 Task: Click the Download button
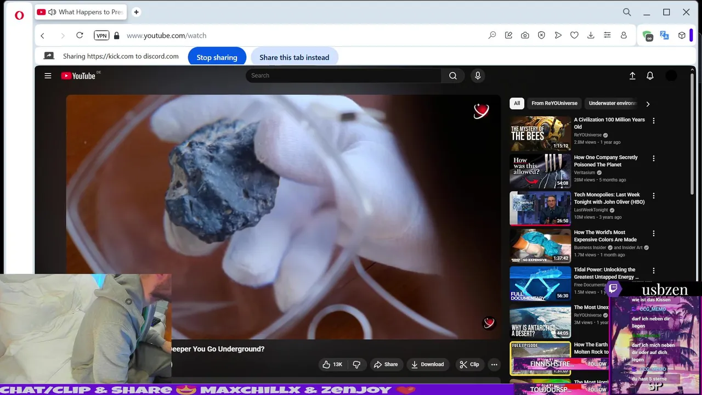(428, 364)
